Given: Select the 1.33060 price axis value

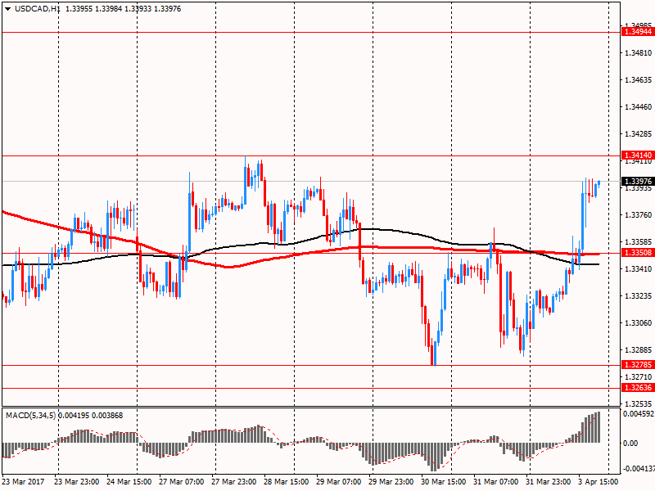Looking at the screenshot, I should click(638, 322).
